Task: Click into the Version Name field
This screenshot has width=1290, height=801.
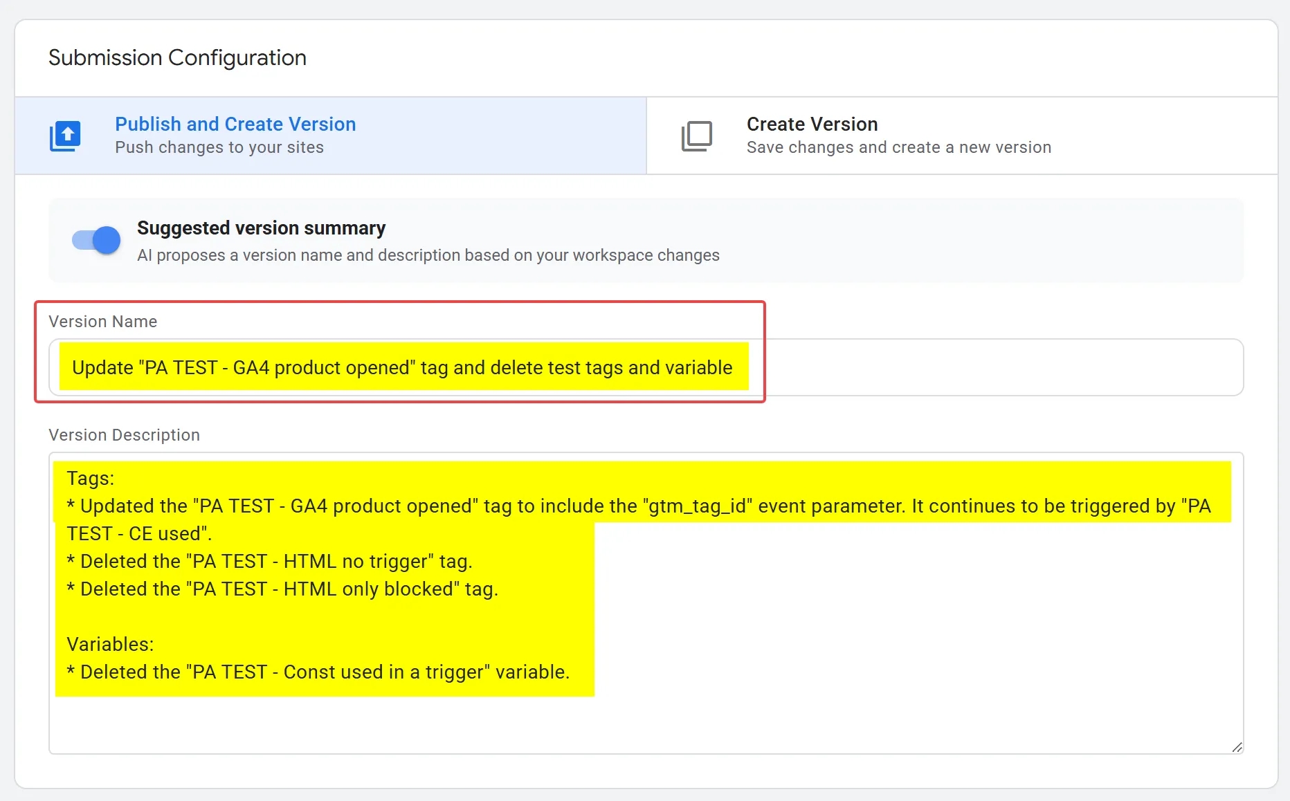Action: click(x=646, y=367)
